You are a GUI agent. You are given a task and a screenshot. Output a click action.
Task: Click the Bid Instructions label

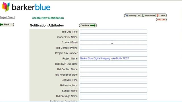coord(69,85)
